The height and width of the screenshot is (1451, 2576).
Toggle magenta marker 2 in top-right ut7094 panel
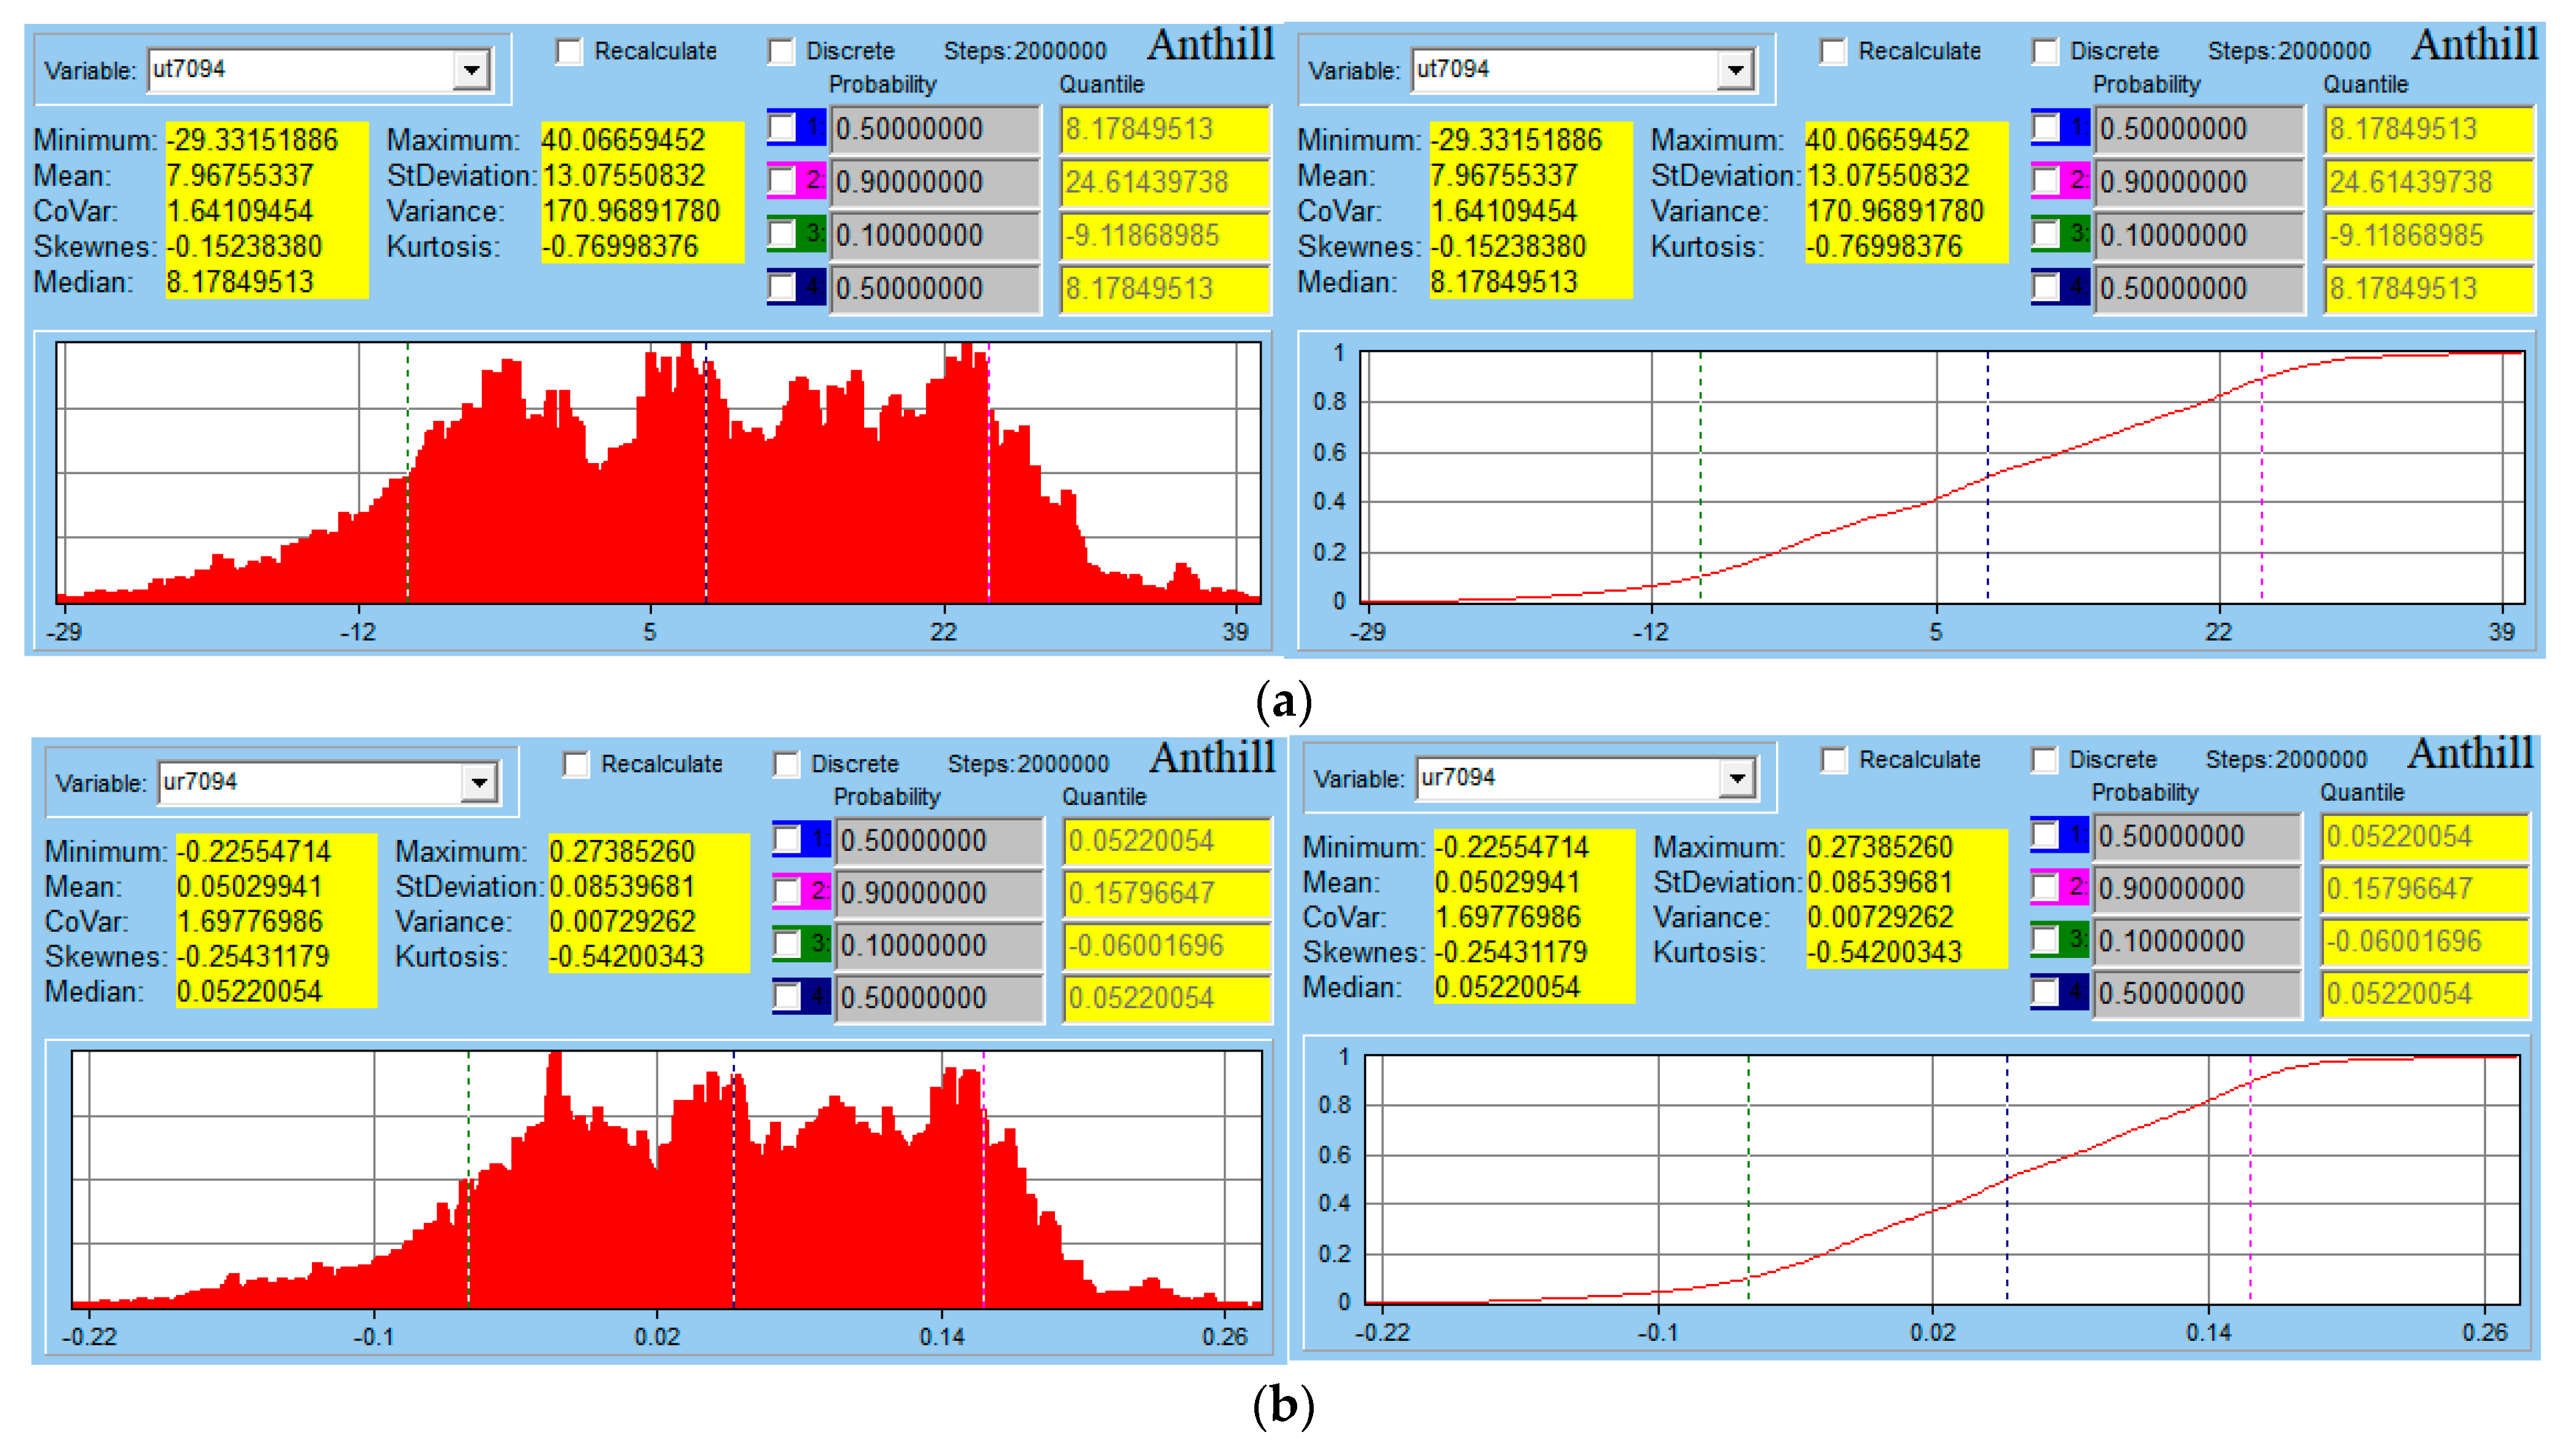click(2046, 181)
